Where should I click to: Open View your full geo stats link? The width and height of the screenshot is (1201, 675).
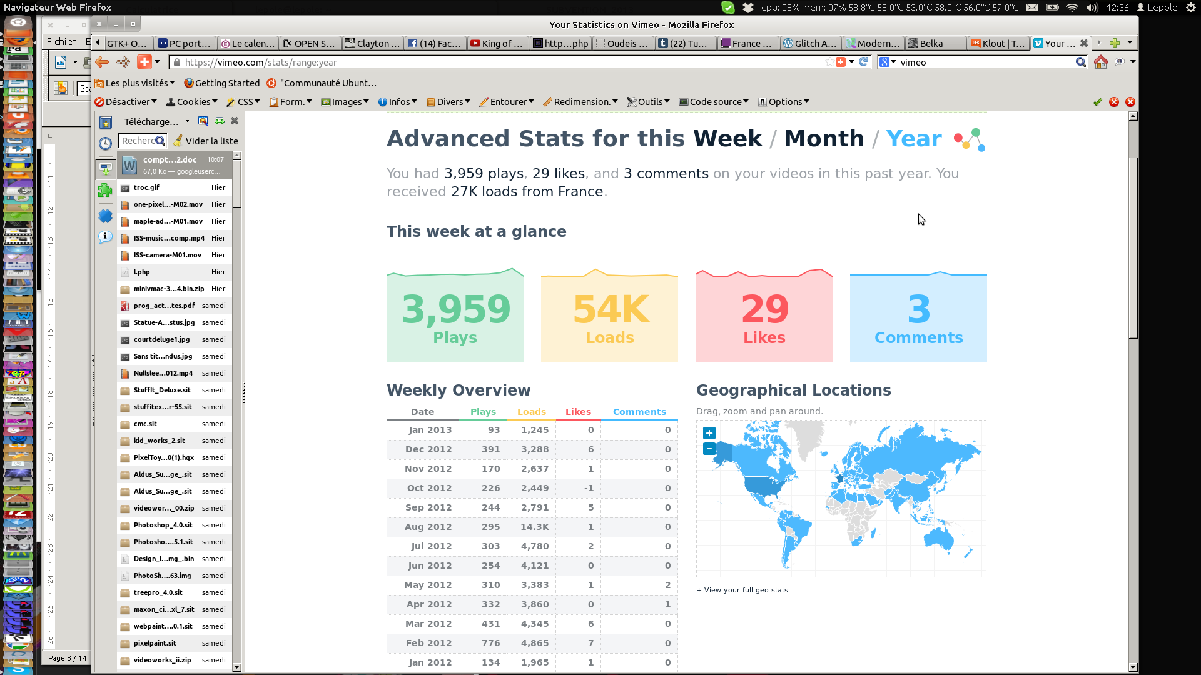[x=742, y=590]
